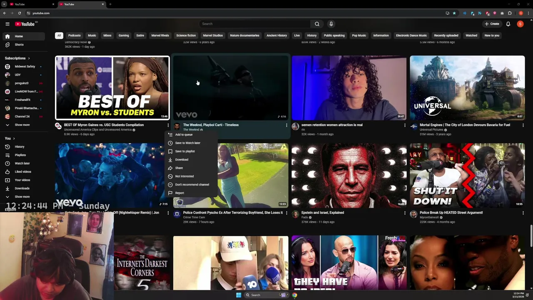
Task: Open The Weeknd Timeless video title
Action: point(211,125)
